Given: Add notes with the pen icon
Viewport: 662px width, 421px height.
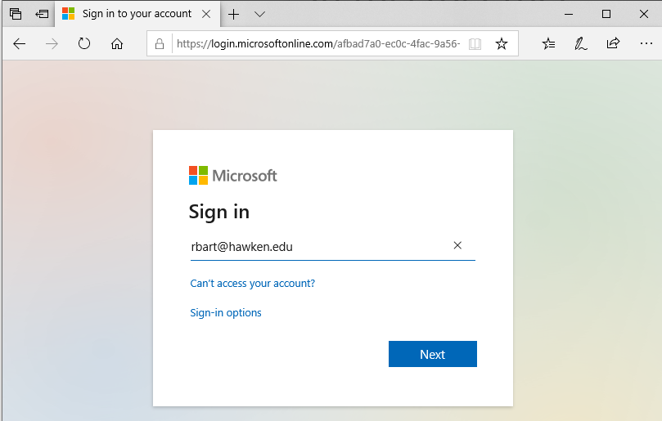Looking at the screenshot, I should (580, 43).
